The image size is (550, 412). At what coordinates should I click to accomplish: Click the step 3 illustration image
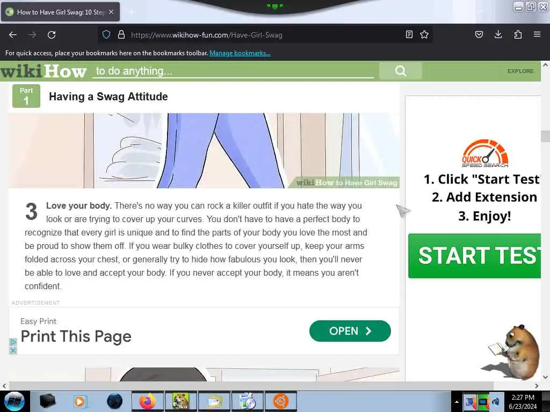pyautogui.click(x=204, y=151)
